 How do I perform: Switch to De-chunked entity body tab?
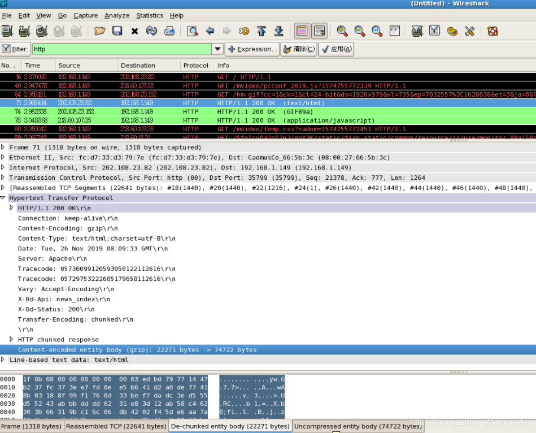(x=230, y=426)
